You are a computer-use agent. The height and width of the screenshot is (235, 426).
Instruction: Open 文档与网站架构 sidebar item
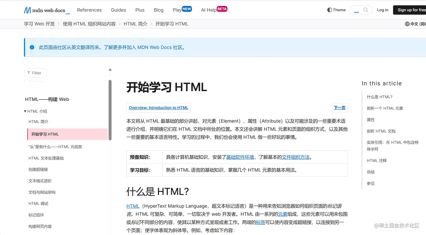click(42, 192)
